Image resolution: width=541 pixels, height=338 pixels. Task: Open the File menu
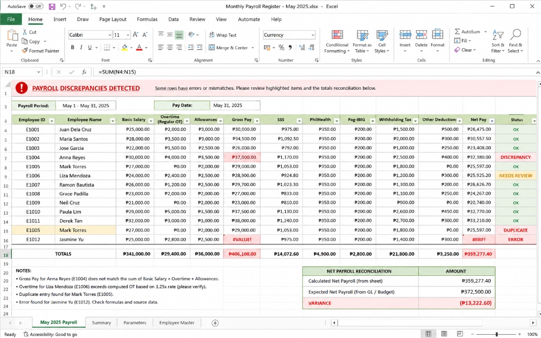[x=11, y=19]
